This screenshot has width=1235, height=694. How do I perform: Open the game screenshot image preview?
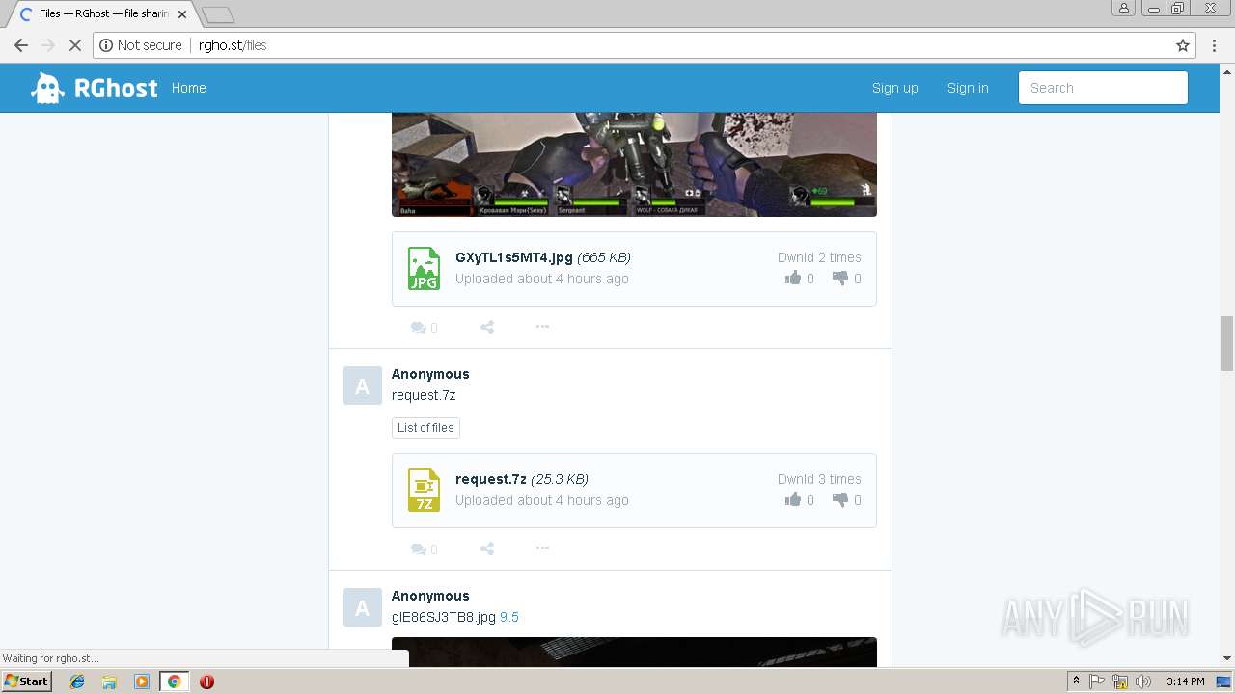point(634,164)
